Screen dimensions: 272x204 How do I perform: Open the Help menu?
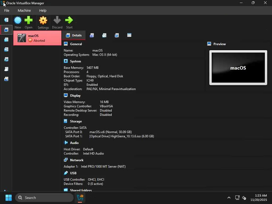(x=43, y=11)
